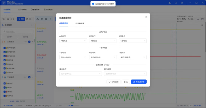Viewport: 206px width, 108px height.
Task: Open the 零序电流 selection dropdown
Action: pyautogui.click(x=125, y=74)
